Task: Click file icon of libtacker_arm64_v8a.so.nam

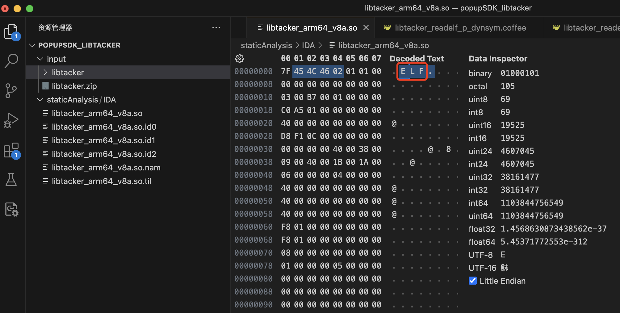Action: pos(45,167)
